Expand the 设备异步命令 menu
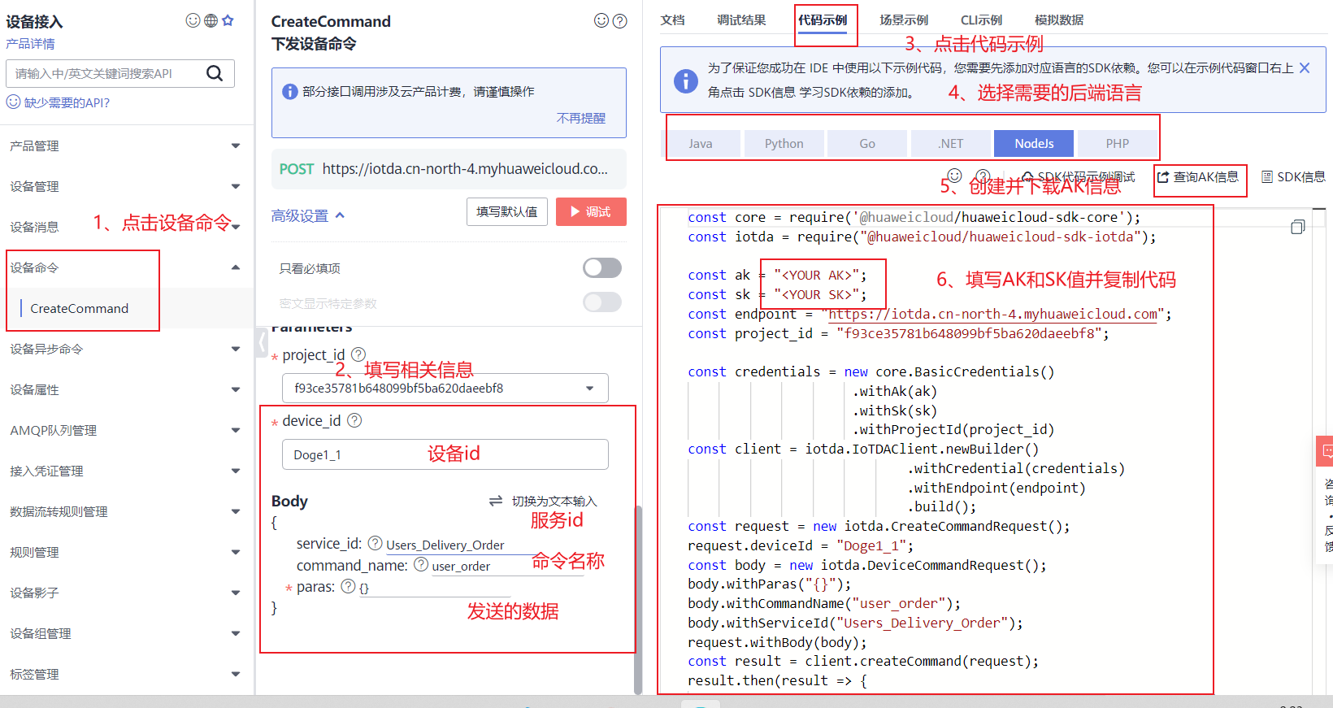Image resolution: width=1333 pixels, height=708 pixels. 127,349
